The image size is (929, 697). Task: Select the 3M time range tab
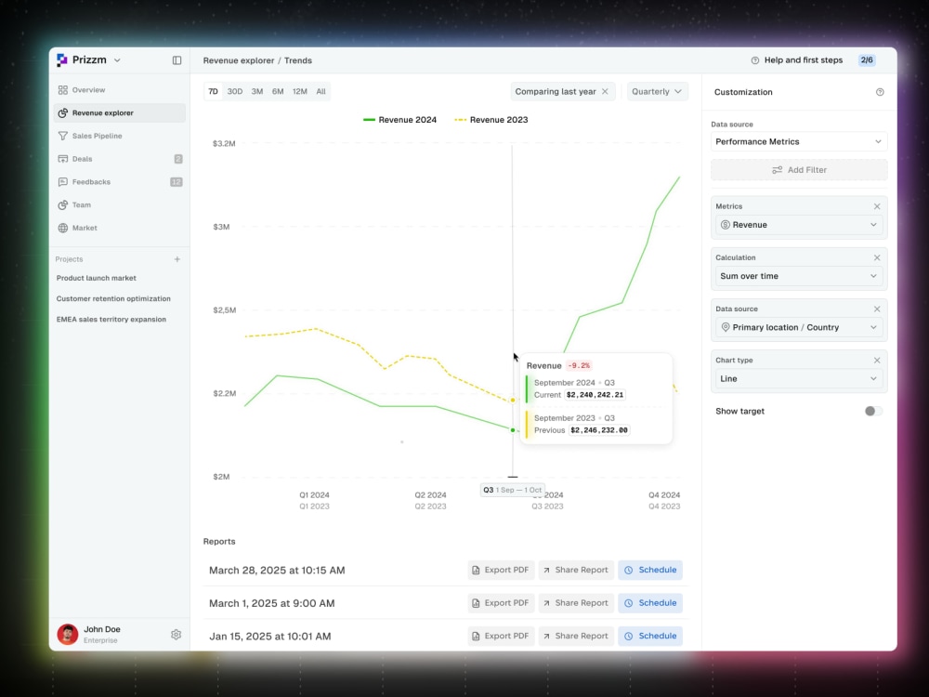tap(257, 91)
